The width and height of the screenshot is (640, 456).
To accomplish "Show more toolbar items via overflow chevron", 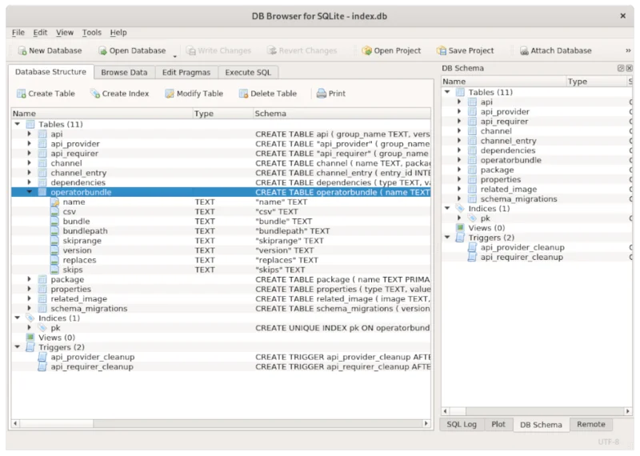I will point(628,50).
